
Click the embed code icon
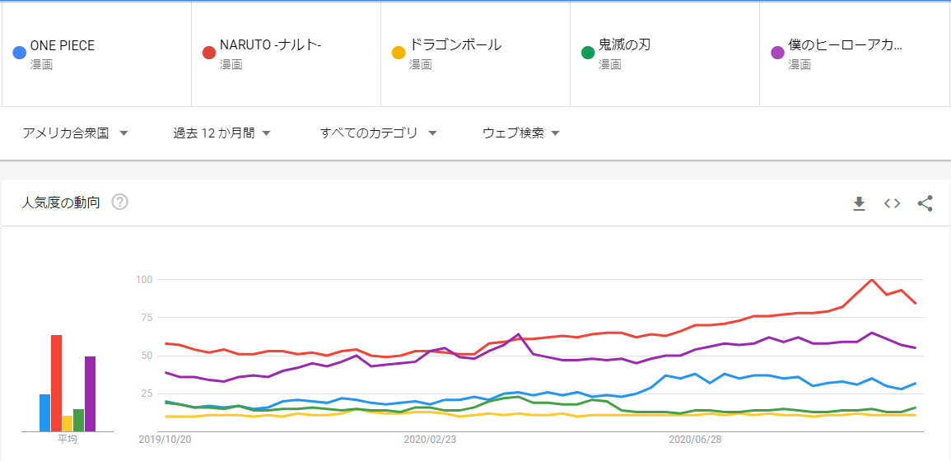pyautogui.click(x=892, y=203)
